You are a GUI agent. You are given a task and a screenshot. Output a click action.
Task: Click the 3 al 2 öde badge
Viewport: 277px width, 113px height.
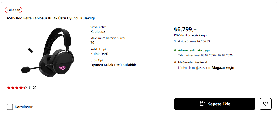pyautogui.click(x=13, y=10)
